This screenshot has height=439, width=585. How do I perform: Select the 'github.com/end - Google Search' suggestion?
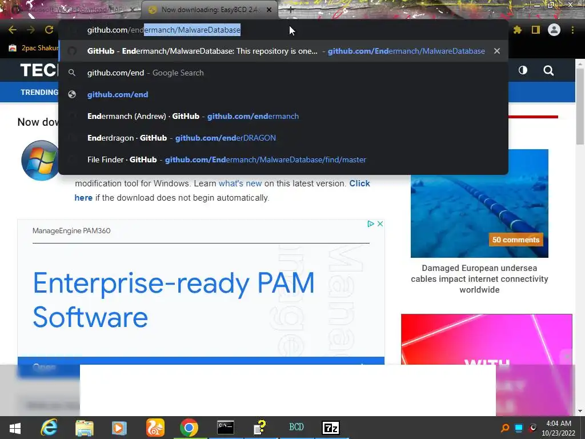tap(283, 73)
